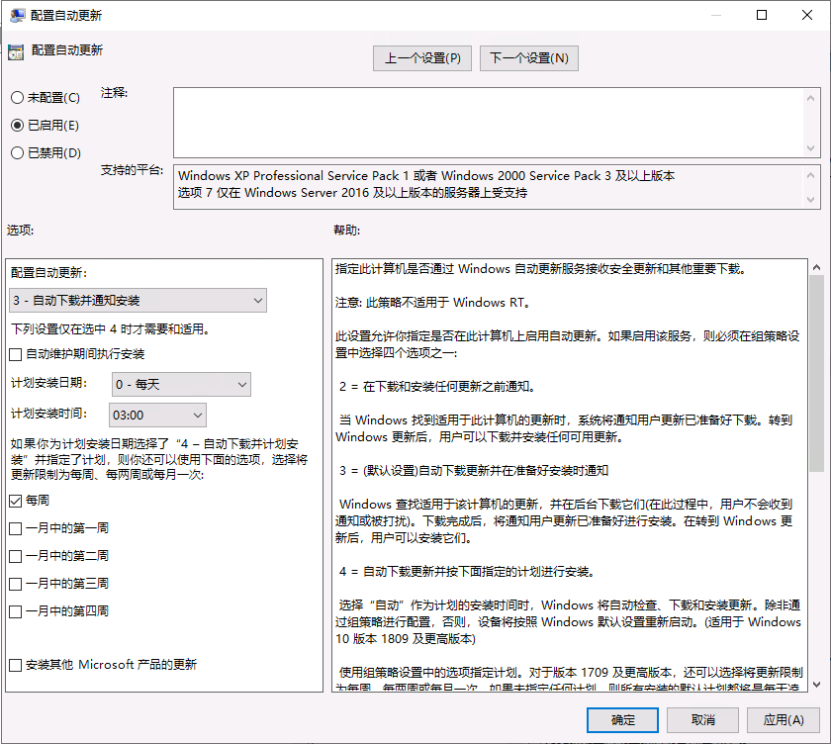The image size is (831, 744).
Task: Click the comment box scroll-down arrow
Action: (x=810, y=147)
